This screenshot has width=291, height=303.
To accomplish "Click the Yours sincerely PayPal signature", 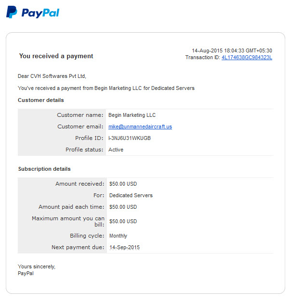I will click(37, 270).
